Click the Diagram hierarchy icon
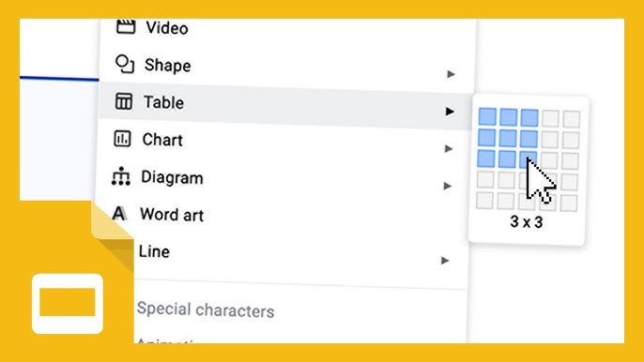This screenshot has height=362, width=644. pyautogui.click(x=121, y=176)
